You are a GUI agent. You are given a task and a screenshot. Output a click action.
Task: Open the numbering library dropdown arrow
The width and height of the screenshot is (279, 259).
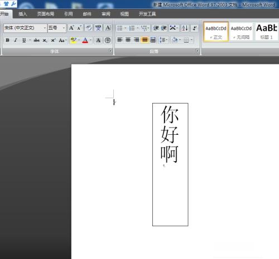tap(138, 28)
